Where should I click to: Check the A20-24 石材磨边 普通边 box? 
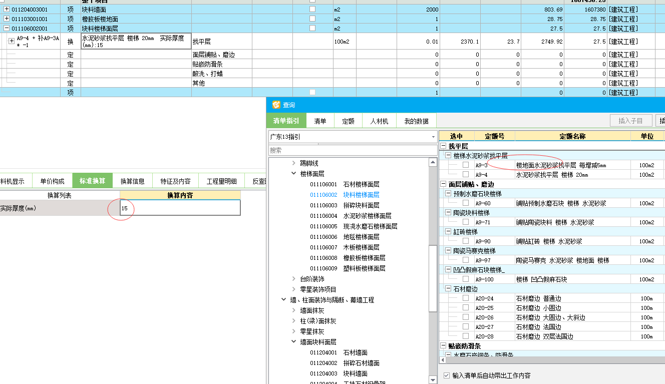click(x=466, y=298)
